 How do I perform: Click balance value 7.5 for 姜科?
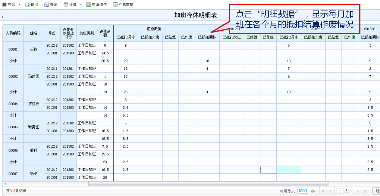105,146
